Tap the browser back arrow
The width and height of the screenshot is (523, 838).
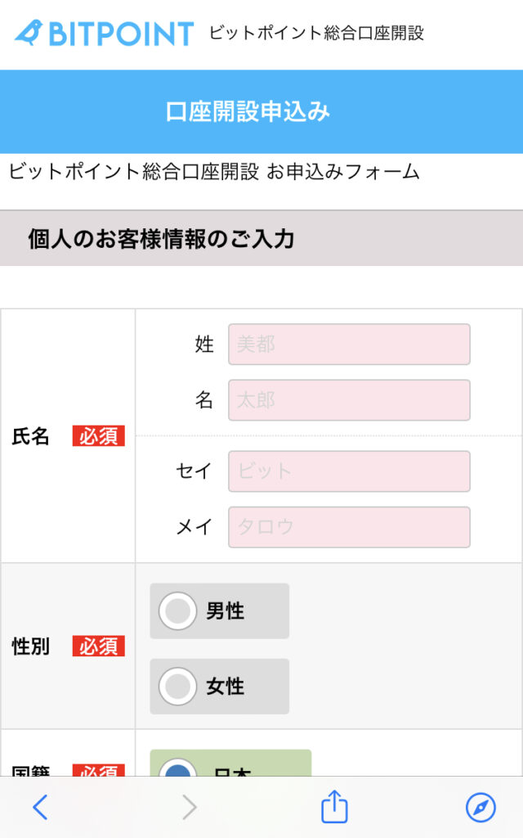(41, 807)
